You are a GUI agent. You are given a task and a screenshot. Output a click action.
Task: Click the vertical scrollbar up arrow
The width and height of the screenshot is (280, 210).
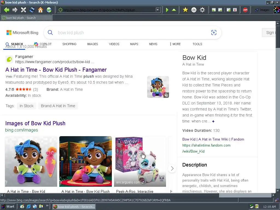point(278,23)
